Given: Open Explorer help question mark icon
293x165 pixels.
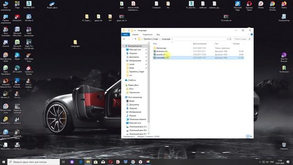Looking at the screenshot, I should pyautogui.click(x=252, y=34).
